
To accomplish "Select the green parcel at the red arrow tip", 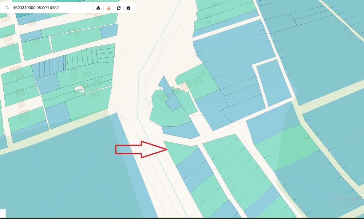I will coord(179,152).
